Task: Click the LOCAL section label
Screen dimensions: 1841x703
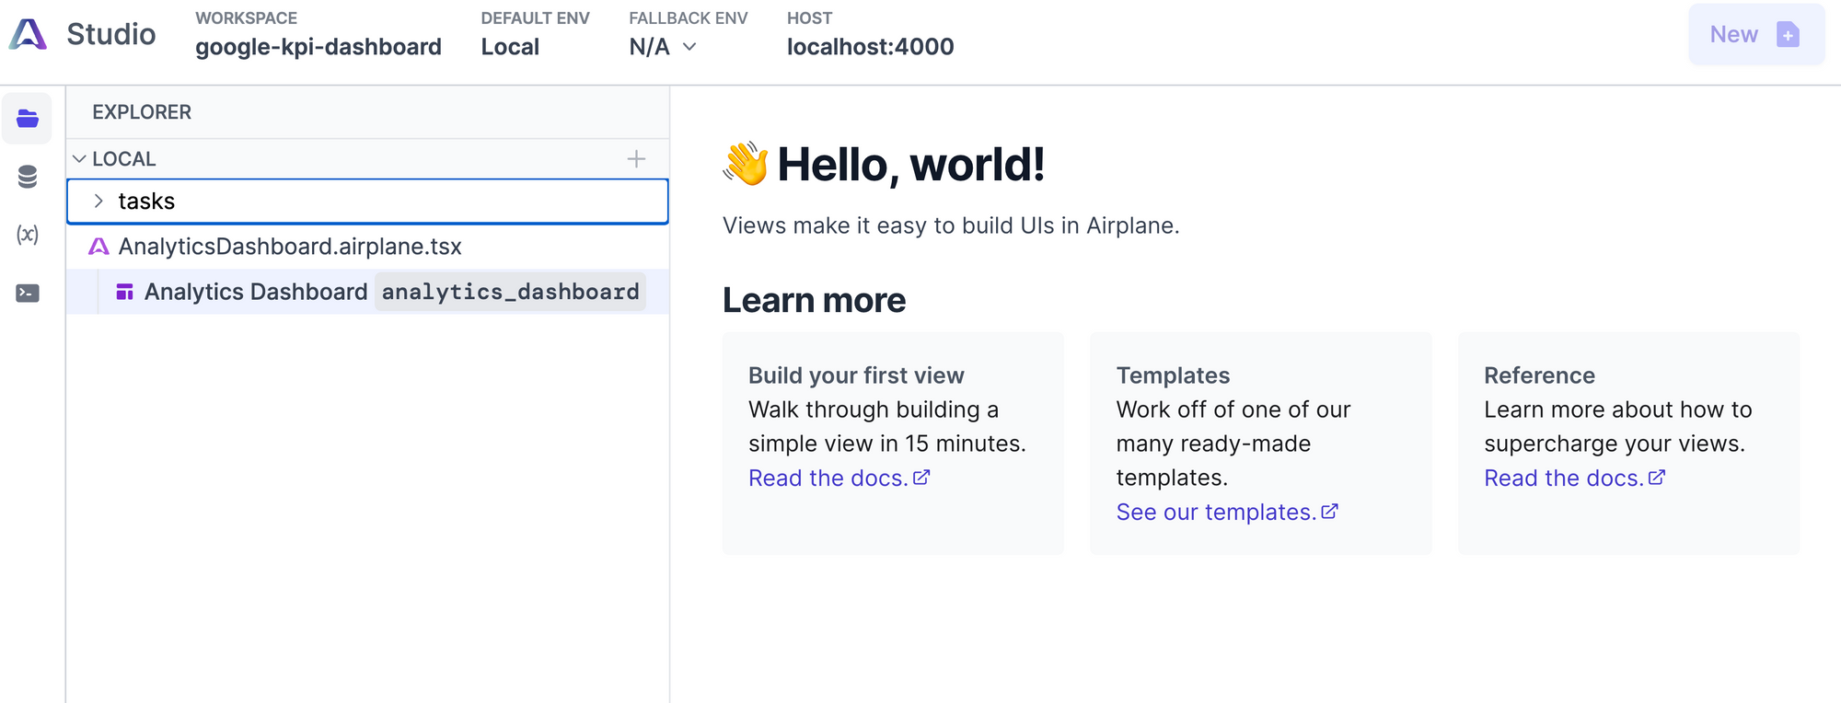Action: click(x=124, y=159)
